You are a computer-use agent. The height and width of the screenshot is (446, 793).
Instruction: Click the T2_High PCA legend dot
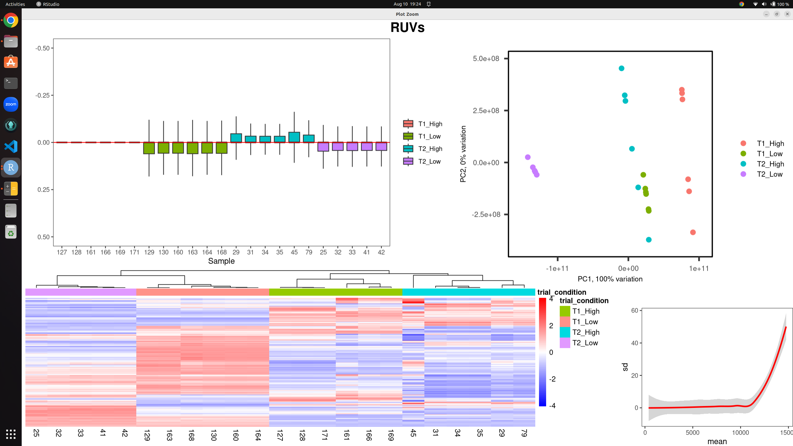point(743,164)
